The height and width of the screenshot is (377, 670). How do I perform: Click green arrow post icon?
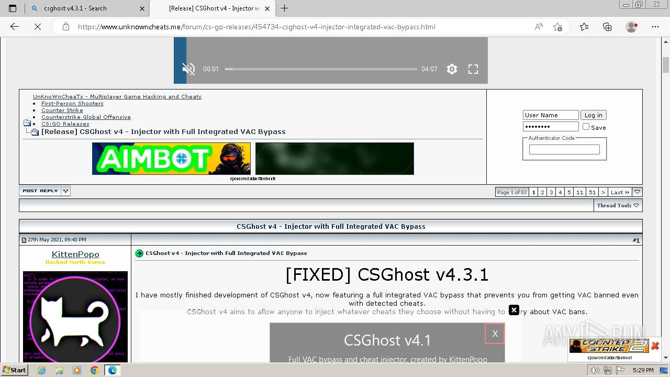[139, 253]
